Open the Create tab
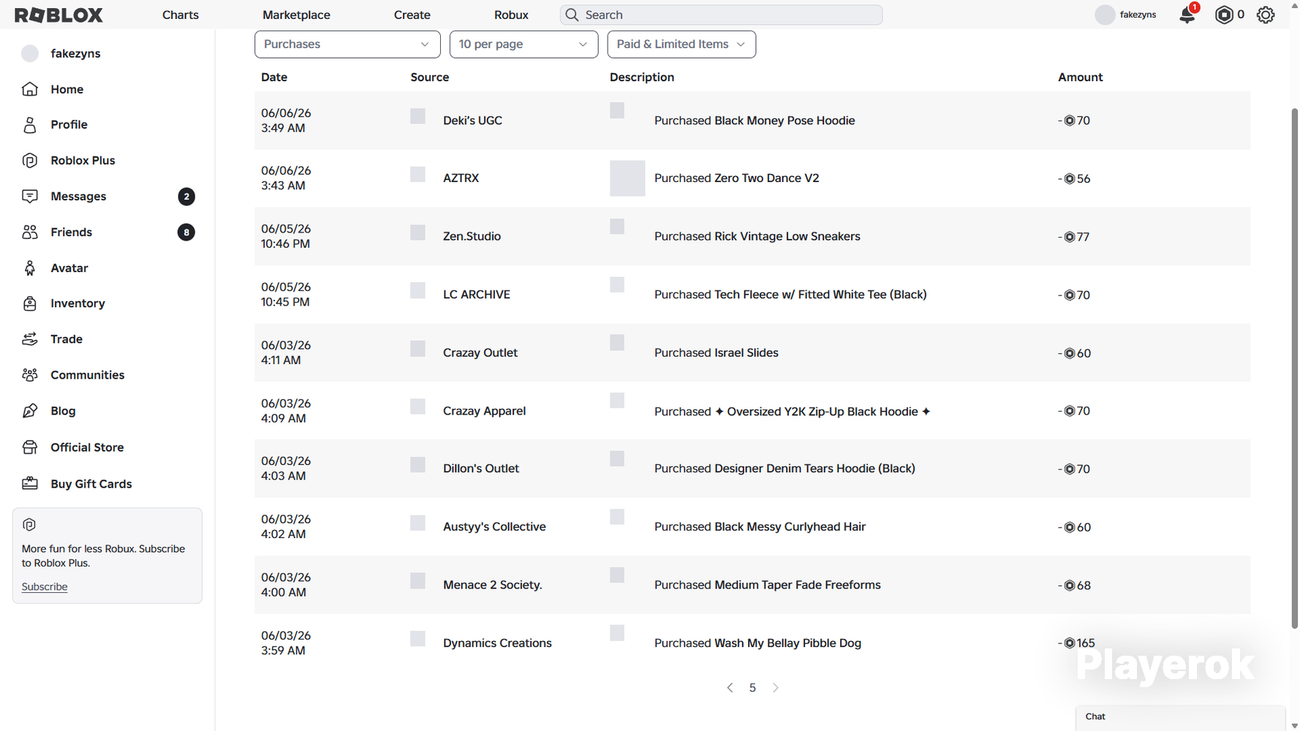 tap(412, 15)
